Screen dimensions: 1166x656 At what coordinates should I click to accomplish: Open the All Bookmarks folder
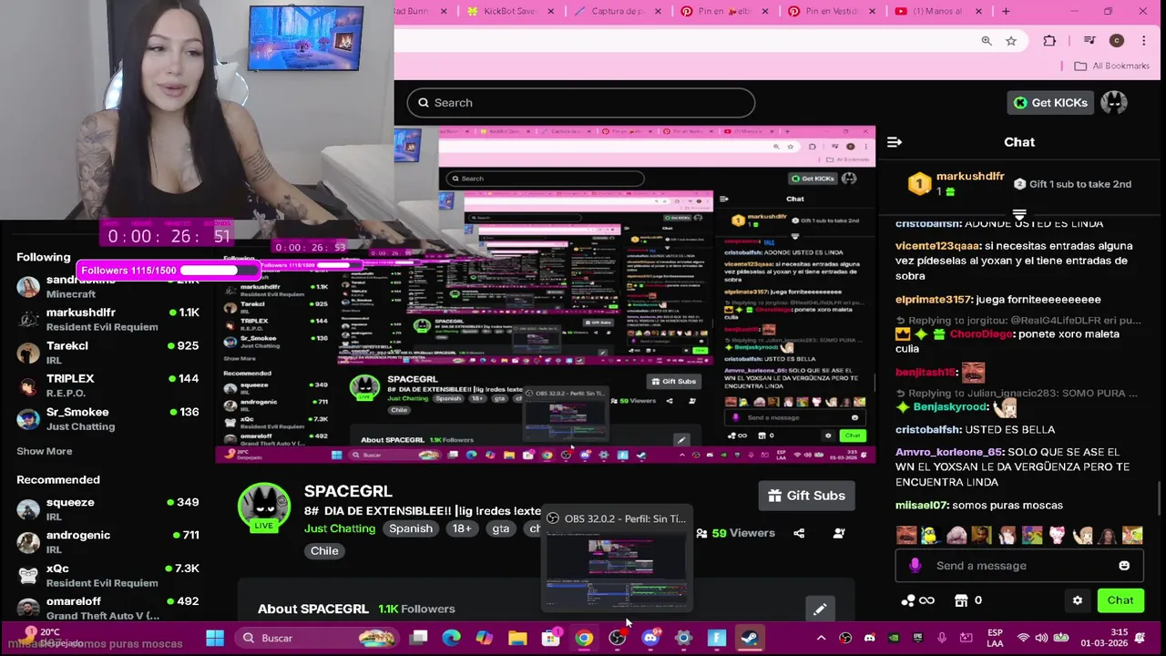tap(1111, 66)
